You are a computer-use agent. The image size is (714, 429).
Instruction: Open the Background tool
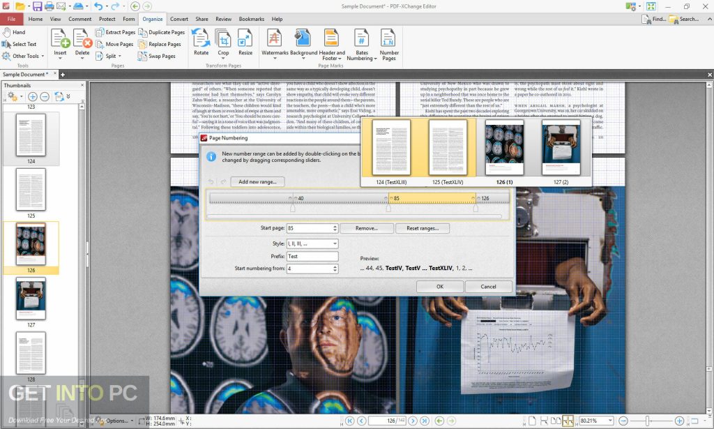click(303, 43)
